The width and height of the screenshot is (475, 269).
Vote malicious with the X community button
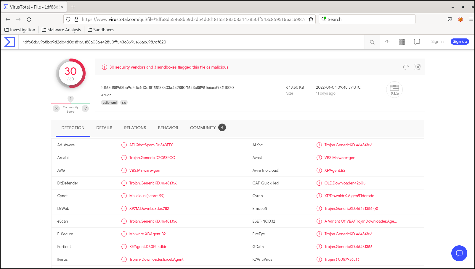pyautogui.click(x=56, y=108)
